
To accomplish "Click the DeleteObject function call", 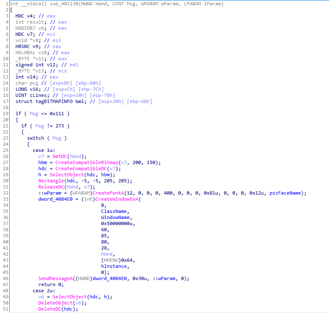I will (55, 303).
